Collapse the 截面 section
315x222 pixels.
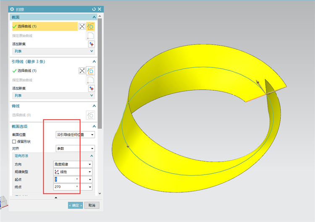[x=94, y=17]
